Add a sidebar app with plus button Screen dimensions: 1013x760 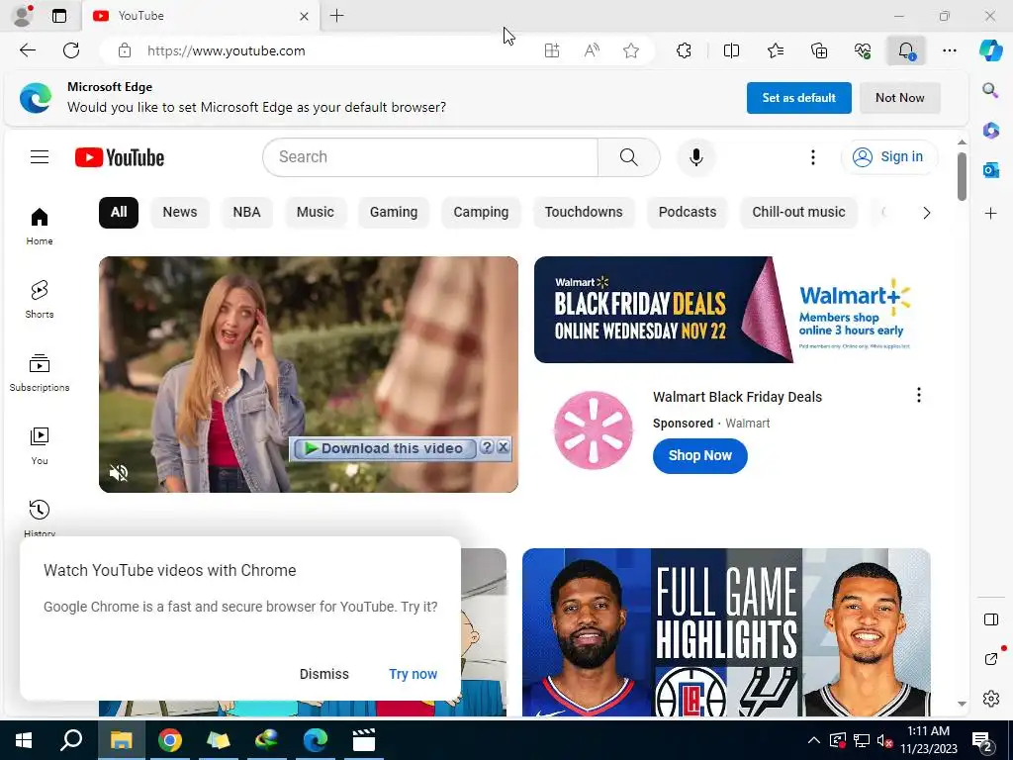coord(990,214)
